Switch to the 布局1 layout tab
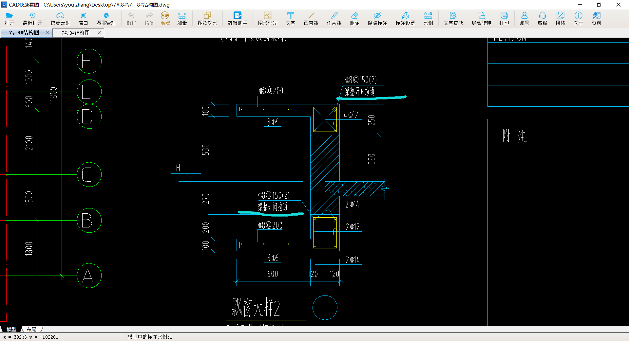Screen dimensions: 629x341 pos(32,329)
